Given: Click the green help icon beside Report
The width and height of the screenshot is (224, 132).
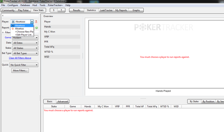Looking at the screenshot, I should [x=36, y=28].
